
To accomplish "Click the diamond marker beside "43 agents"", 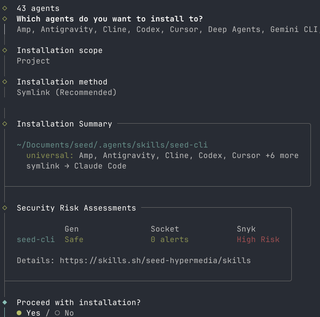I will (4, 8).
